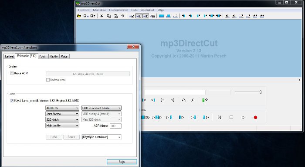The height and width of the screenshot is (167, 305).
Task: Open the Muita tab
Action: [x=64, y=56]
